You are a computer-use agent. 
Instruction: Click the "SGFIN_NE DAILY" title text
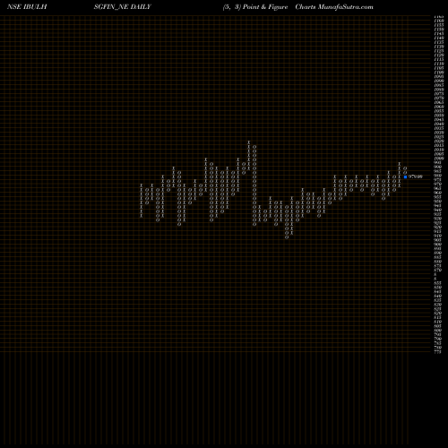click(x=122, y=7)
